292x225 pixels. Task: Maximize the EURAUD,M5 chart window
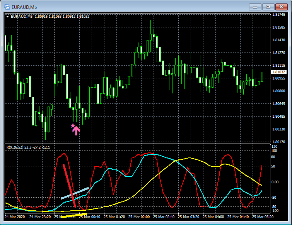268,7
